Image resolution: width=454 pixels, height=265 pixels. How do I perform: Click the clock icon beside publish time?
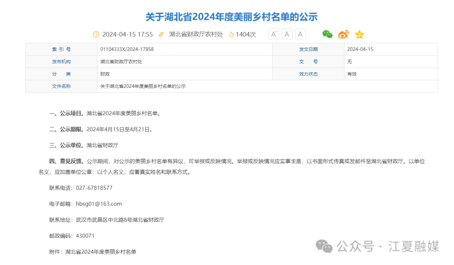96,34
